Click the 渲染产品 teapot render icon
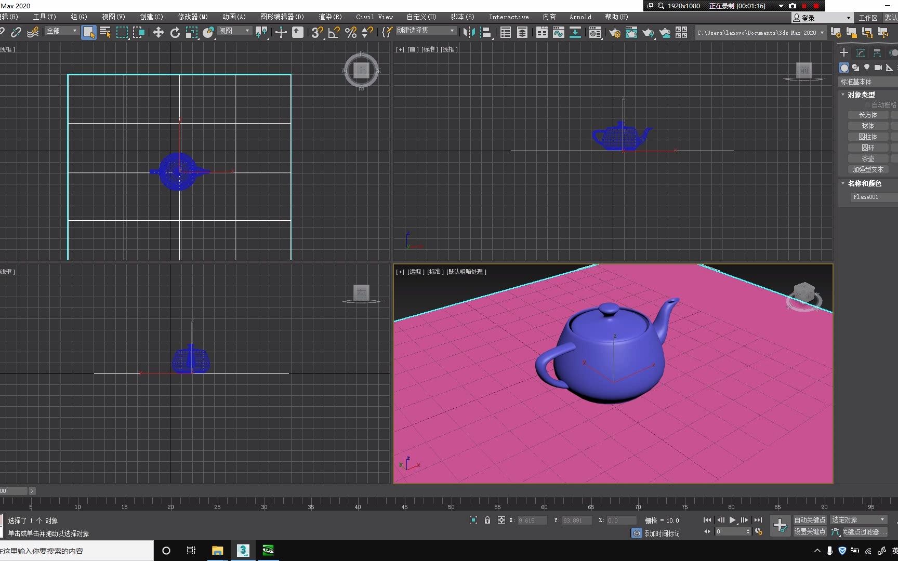Image resolution: width=898 pixels, height=561 pixels. point(649,32)
